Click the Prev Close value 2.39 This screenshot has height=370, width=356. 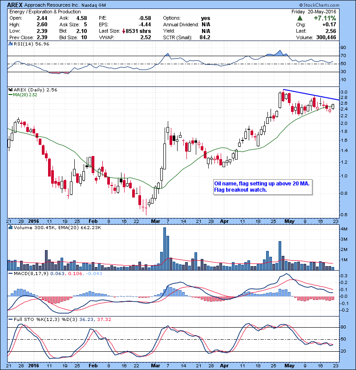pos(42,37)
